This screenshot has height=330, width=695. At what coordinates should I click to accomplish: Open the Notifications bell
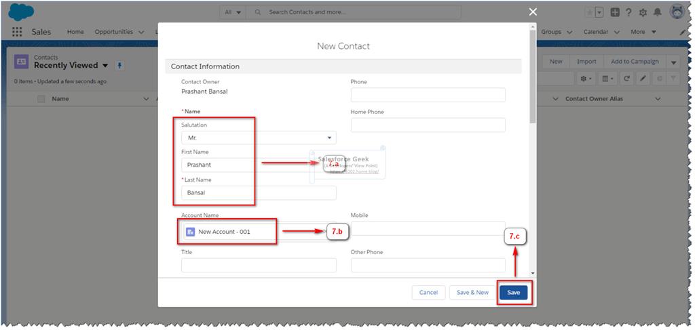(658, 13)
